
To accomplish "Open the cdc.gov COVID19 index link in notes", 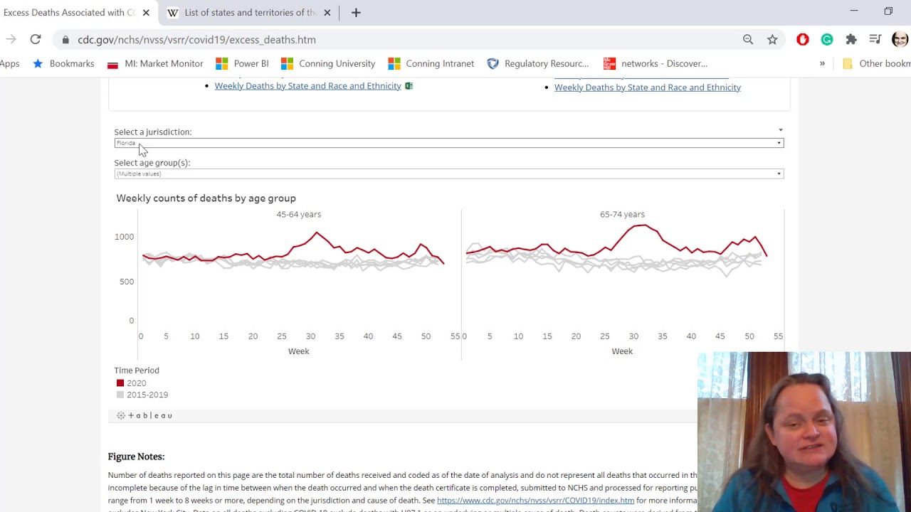I will pyautogui.click(x=535, y=501).
